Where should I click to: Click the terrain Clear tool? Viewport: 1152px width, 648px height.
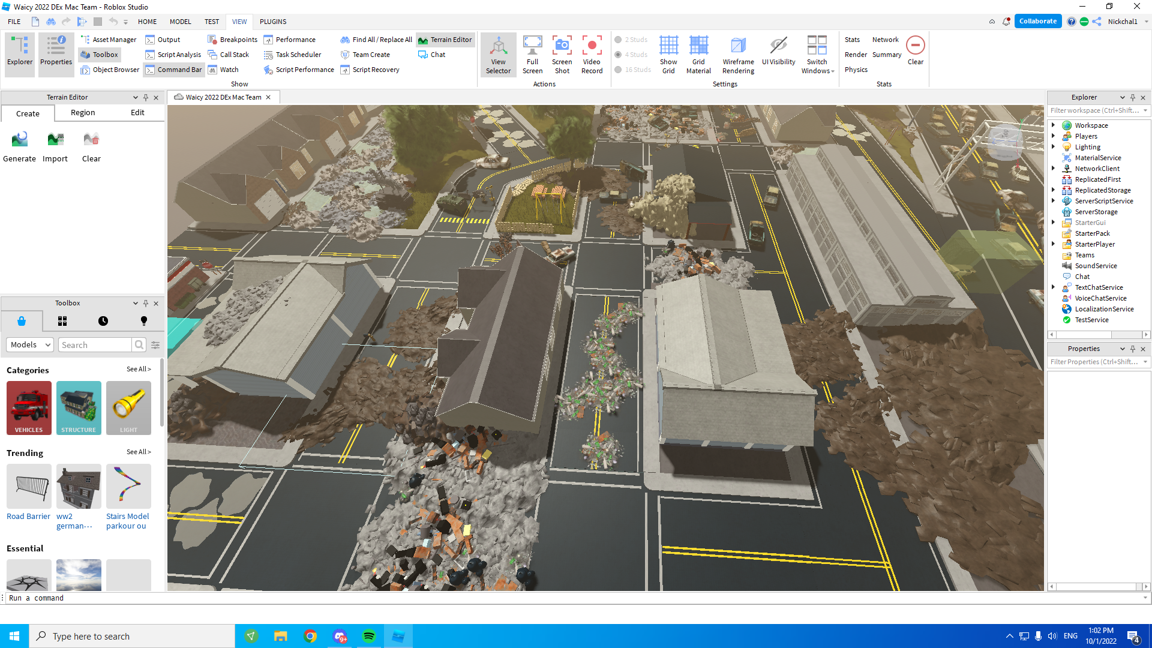[x=91, y=147]
